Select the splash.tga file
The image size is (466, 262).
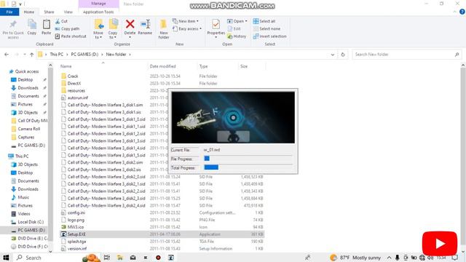[x=76, y=242]
